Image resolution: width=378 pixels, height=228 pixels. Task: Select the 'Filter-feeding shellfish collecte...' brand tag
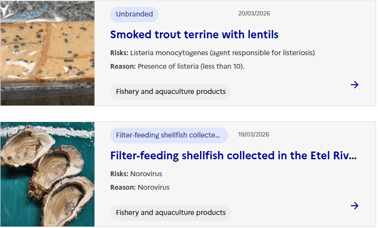[169, 135]
